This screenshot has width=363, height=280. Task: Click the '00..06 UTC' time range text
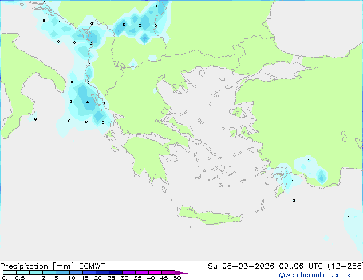pyautogui.click(x=301, y=266)
